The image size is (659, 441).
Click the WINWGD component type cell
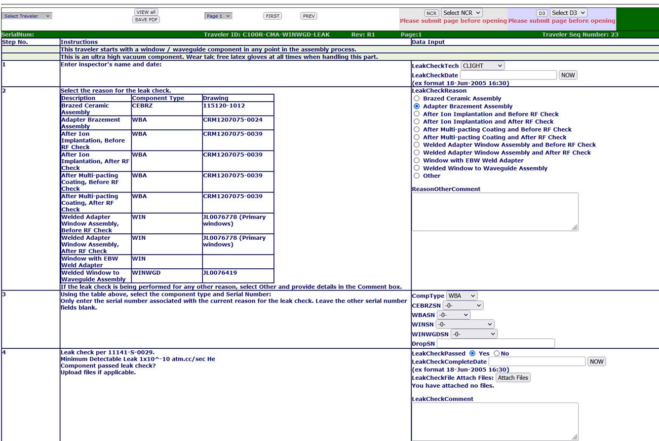166,276
